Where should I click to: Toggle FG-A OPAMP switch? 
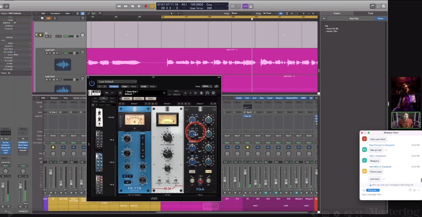pyautogui.click(x=208, y=171)
